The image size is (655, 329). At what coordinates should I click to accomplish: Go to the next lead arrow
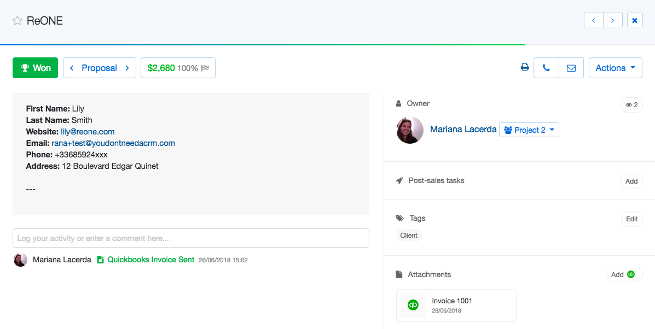(612, 20)
